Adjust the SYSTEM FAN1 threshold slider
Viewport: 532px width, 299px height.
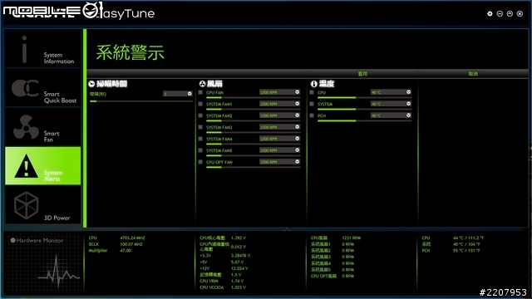pyautogui.click(x=253, y=109)
